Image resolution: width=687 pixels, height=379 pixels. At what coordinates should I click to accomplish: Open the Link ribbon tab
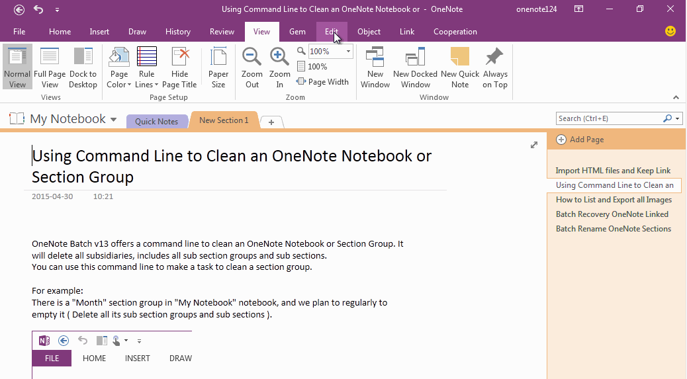pyautogui.click(x=407, y=32)
